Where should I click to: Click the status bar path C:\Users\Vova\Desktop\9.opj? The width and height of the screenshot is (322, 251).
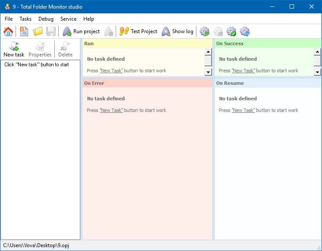coord(36,245)
